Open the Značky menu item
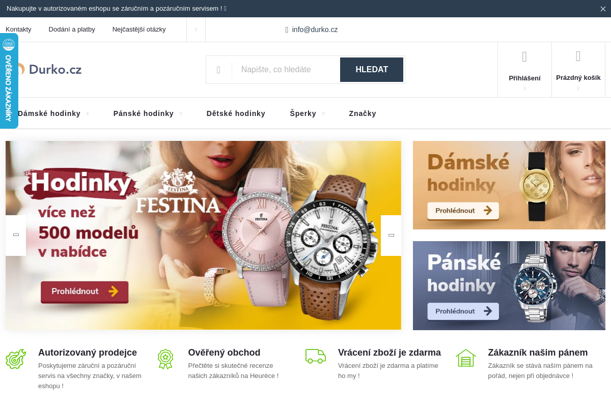The height and width of the screenshot is (407, 611). [363, 113]
